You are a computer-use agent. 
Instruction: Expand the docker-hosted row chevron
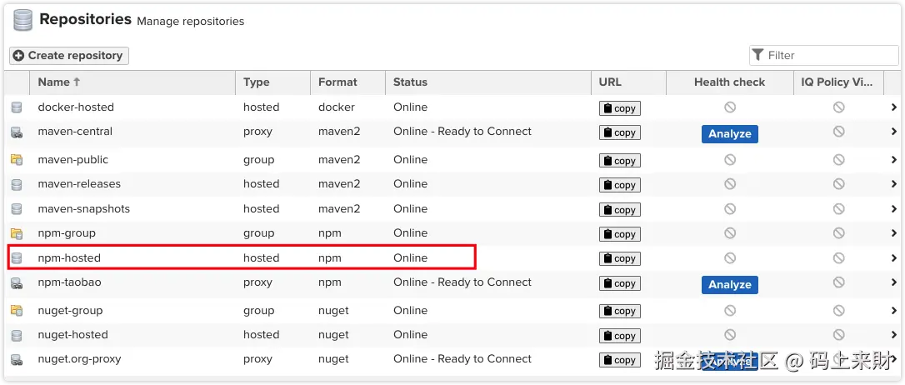click(x=894, y=107)
